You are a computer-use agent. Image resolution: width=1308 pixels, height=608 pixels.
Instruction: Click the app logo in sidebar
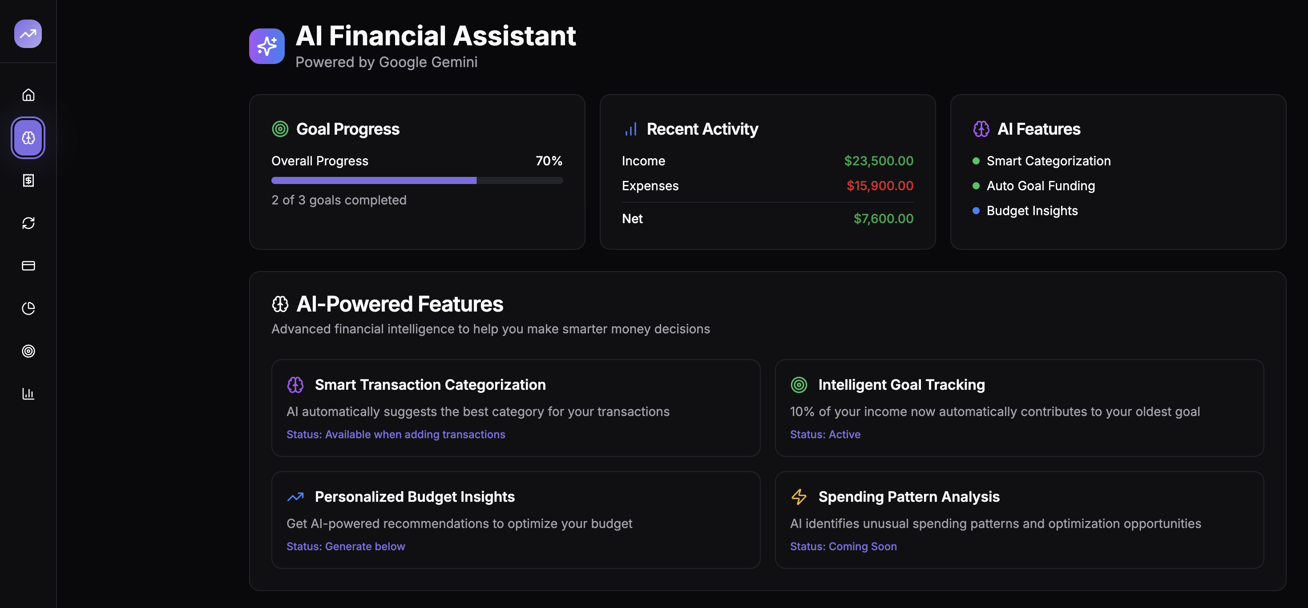(28, 33)
